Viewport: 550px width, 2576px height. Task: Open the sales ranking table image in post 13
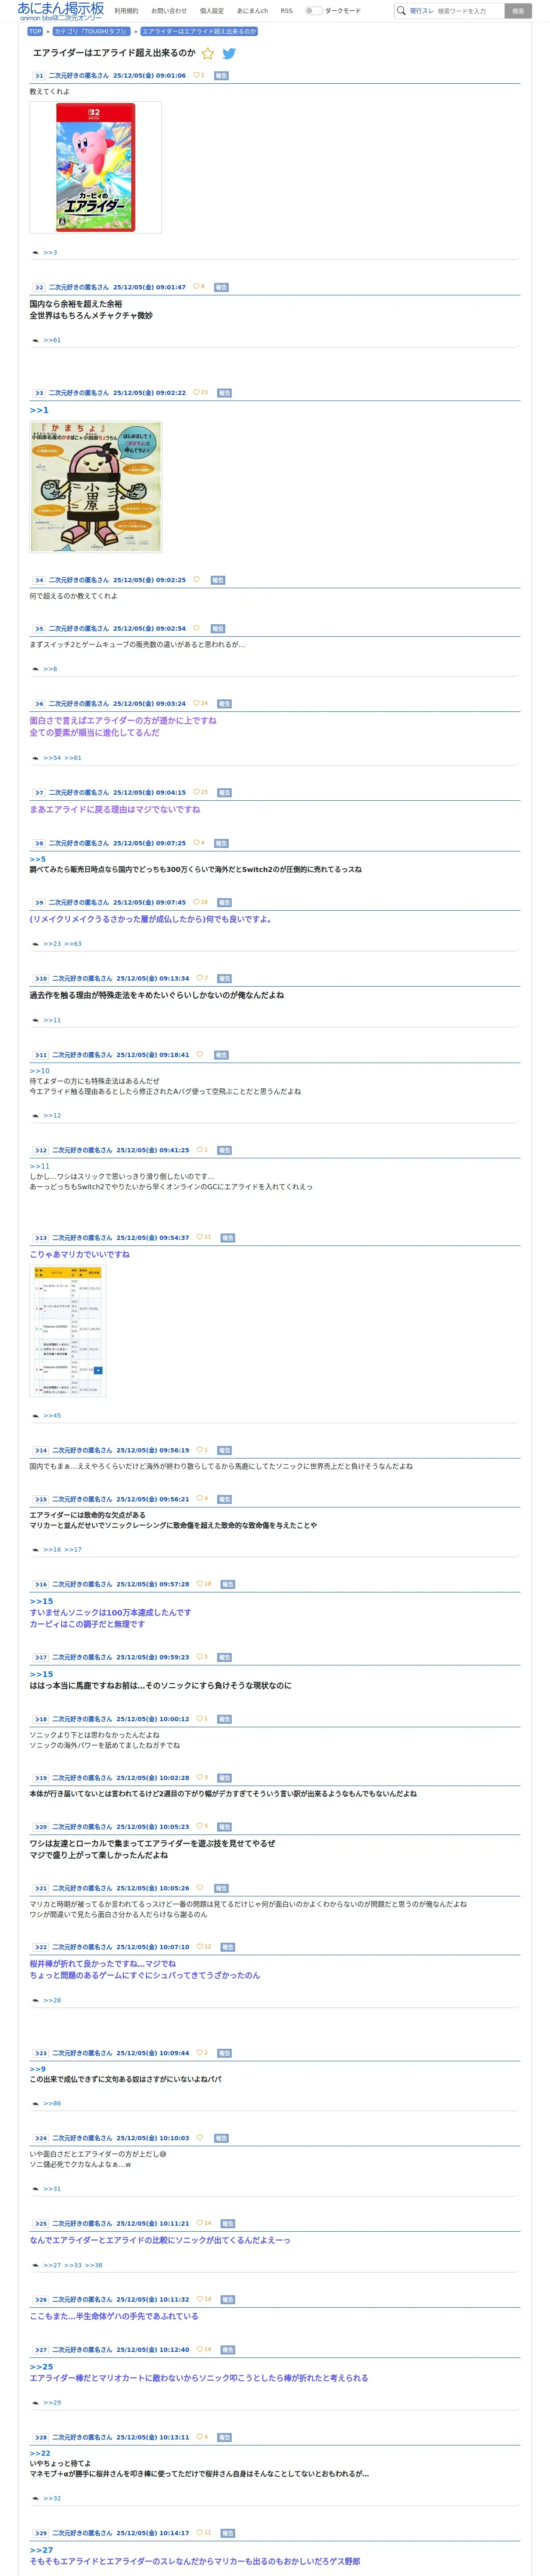tap(68, 1331)
